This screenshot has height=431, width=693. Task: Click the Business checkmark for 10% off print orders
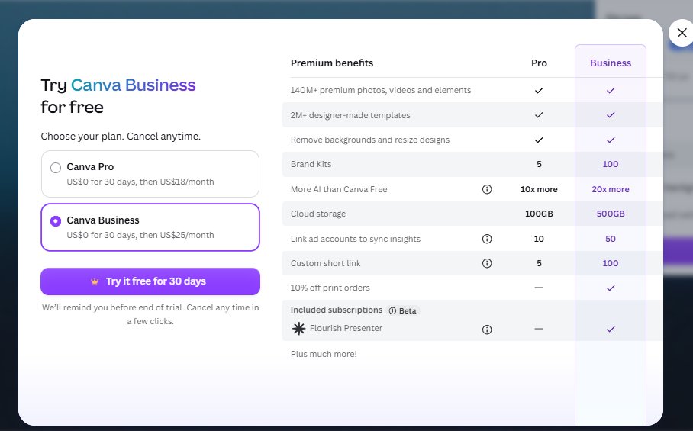click(x=611, y=288)
